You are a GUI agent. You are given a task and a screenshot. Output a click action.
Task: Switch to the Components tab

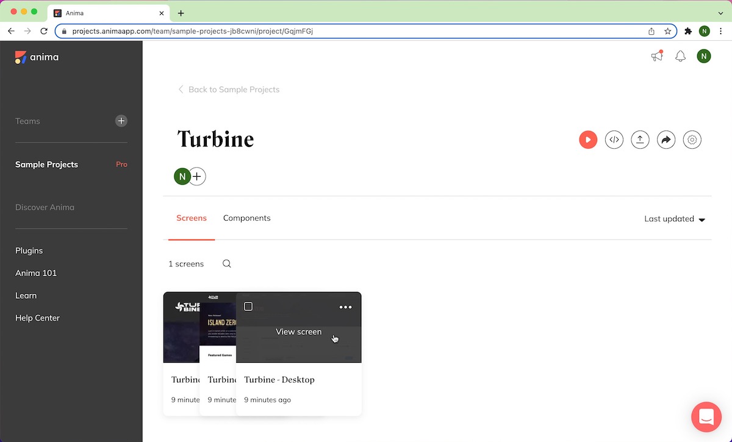(x=246, y=218)
